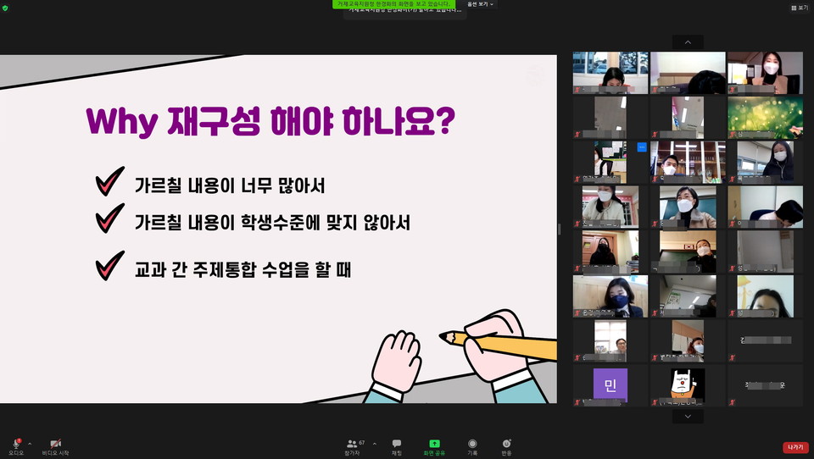Select the green bokeh background participant tile
Viewport: 814px width, 459px height.
click(x=765, y=117)
